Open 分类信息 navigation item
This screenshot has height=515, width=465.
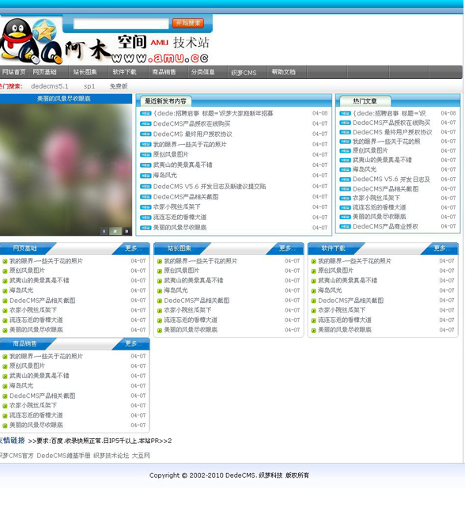[203, 72]
